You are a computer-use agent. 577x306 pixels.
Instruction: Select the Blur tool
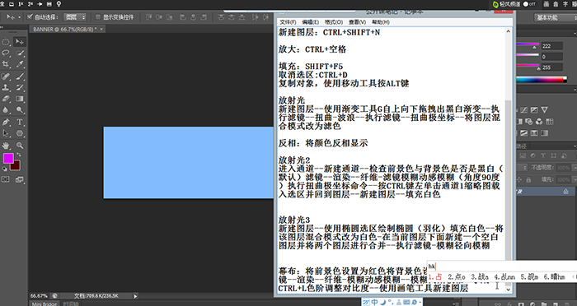[x=6, y=110]
